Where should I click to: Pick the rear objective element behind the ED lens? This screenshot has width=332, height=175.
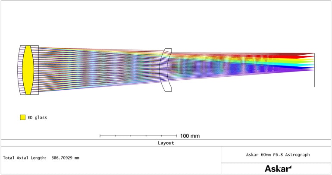pos(36,70)
